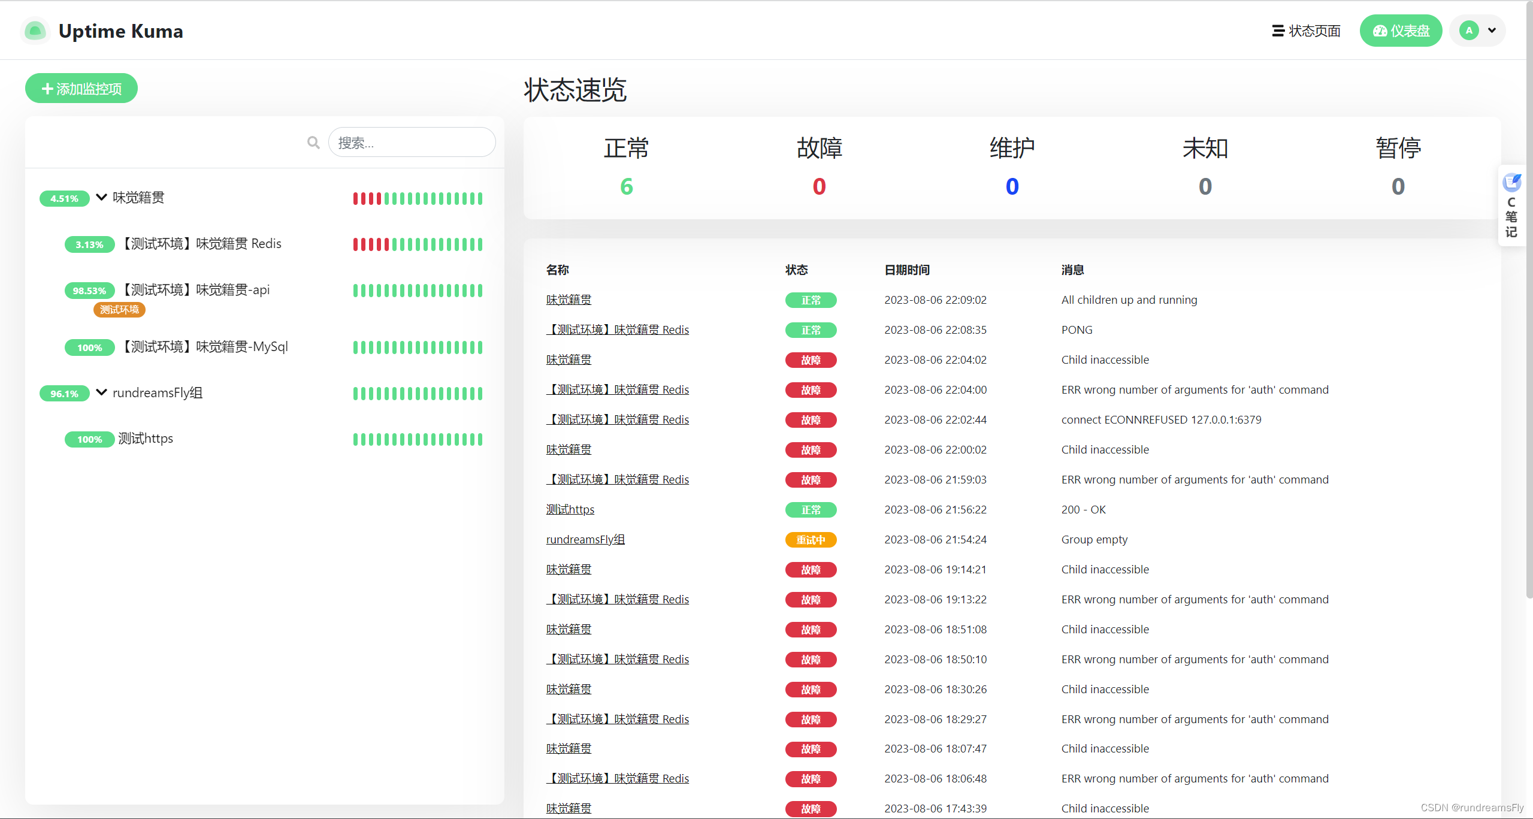Collapse the rundreamsFly组 group
This screenshot has width=1533, height=819.
coord(101,392)
